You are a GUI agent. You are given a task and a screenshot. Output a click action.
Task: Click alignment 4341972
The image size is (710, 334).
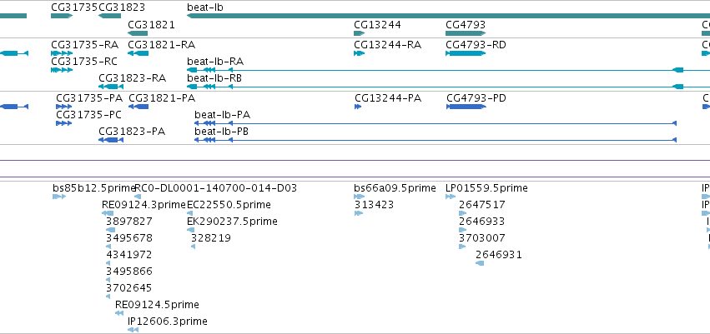point(108,263)
